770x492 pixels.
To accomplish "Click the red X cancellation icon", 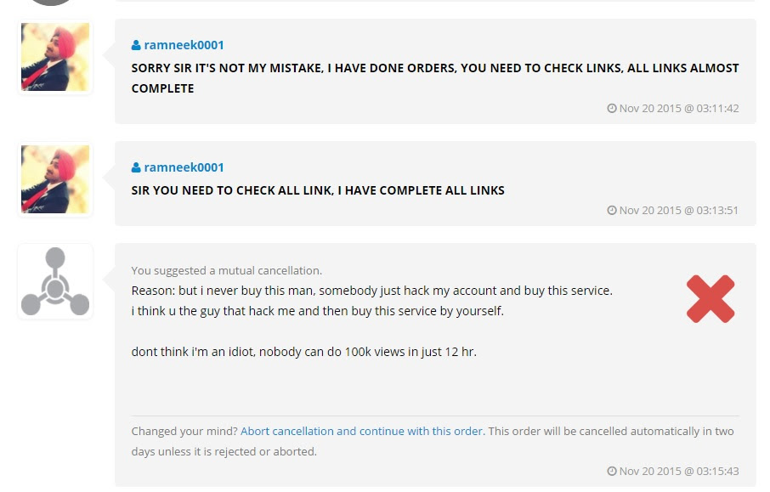I will tap(711, 298).
